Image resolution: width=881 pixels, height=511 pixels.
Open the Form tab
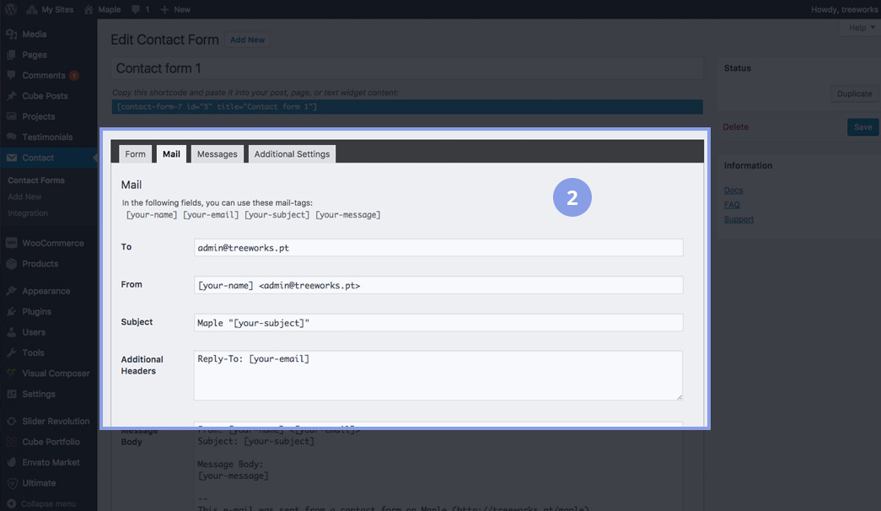[135, 154]
